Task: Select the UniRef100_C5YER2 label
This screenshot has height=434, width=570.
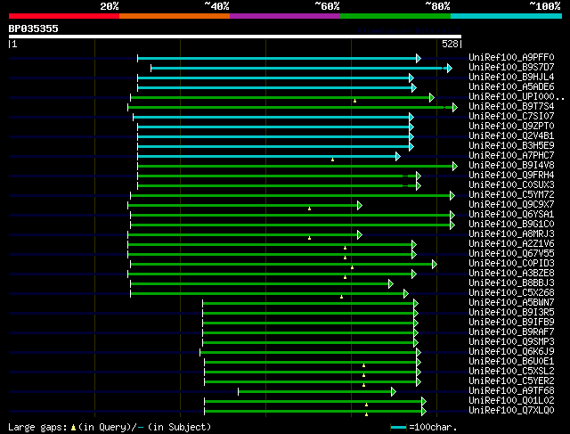Action: click(511, 381)
